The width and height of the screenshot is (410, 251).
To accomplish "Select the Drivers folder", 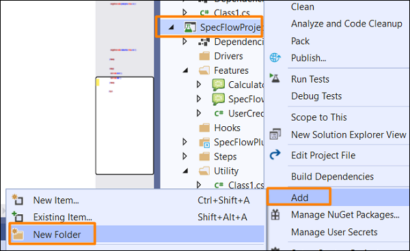I will point(228,56).
